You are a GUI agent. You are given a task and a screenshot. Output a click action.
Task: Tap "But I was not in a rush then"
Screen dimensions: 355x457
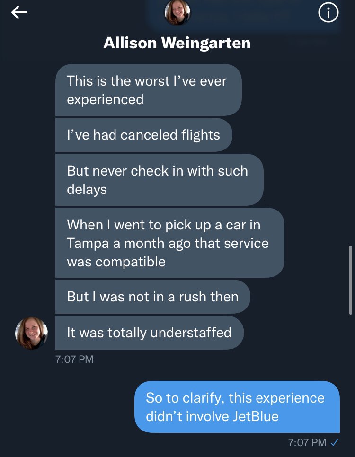click(x=152, y=297)
